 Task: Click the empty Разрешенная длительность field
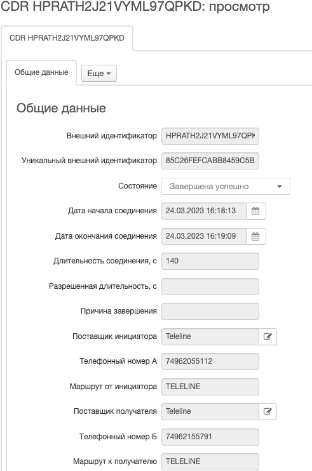click(210, 286)
